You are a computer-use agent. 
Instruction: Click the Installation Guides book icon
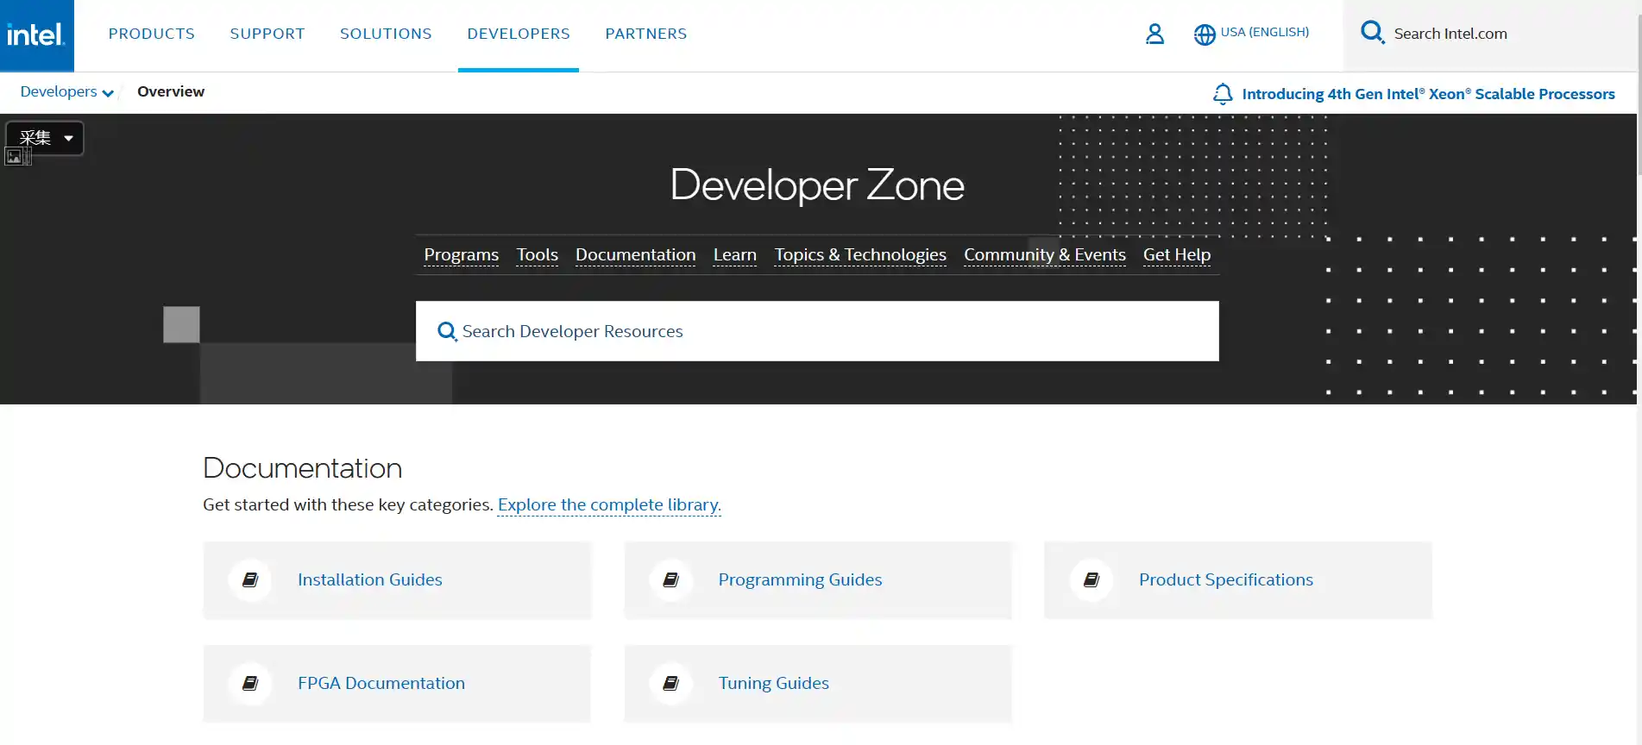(250, 579)
